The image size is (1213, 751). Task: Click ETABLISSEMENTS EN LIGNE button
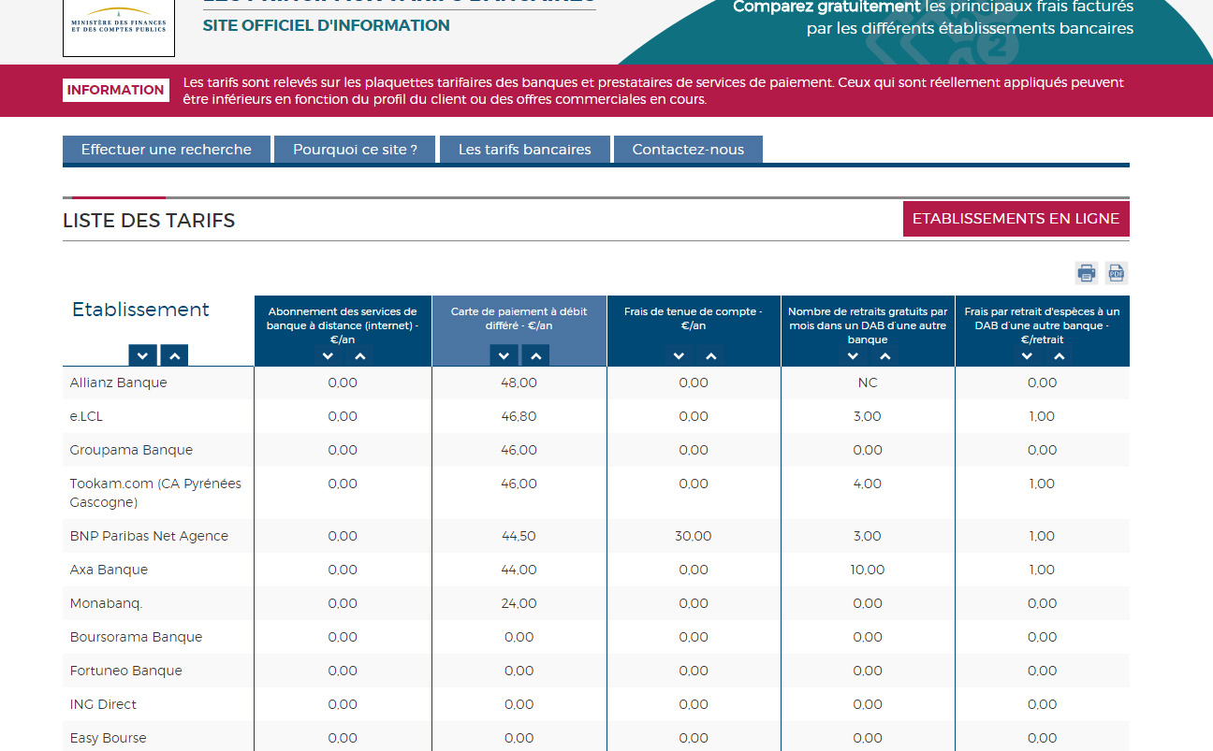1016,219
